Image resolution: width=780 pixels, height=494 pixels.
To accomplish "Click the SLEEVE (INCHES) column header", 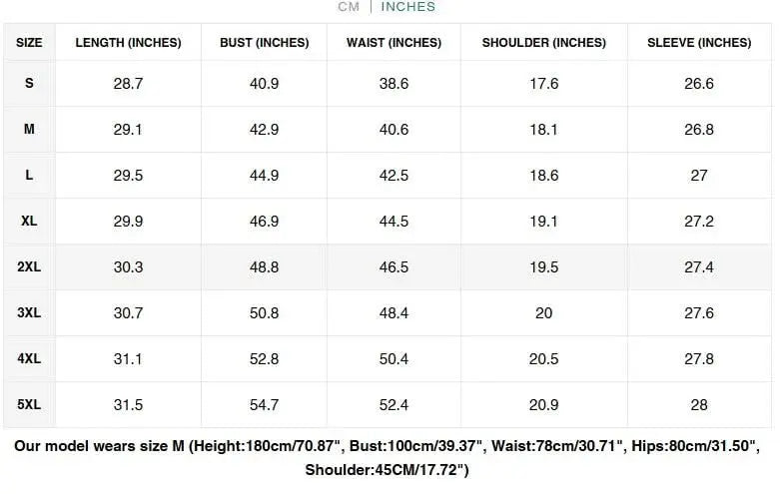I will tap(699, 43).
